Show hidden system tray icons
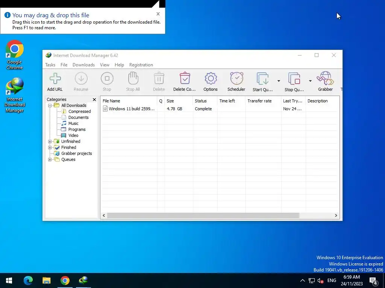Image resolution: width=385 pixels, height=288 pixels. click(x=303, y=280)
